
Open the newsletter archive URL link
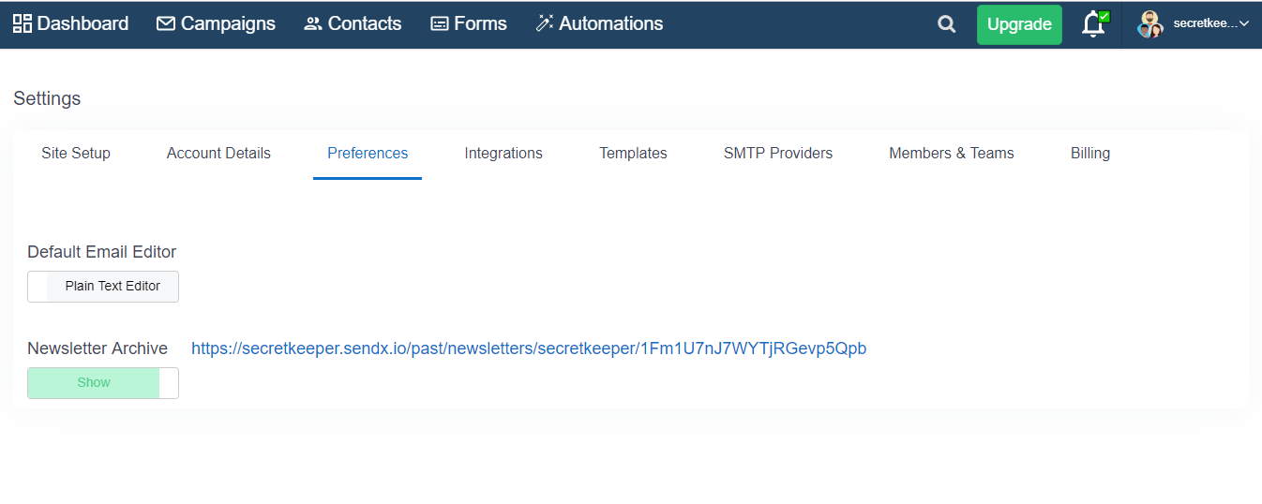point(529,348)
